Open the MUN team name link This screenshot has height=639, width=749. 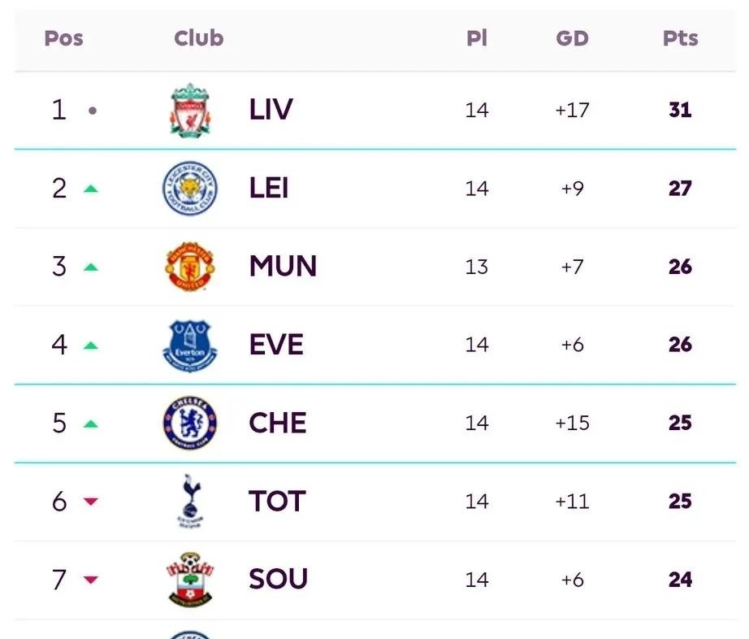pyautogui.click(x=283, y=266)
